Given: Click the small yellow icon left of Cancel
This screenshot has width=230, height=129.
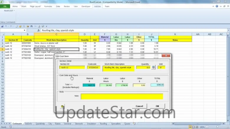Looking at the screenshot, I should (63, 106).
